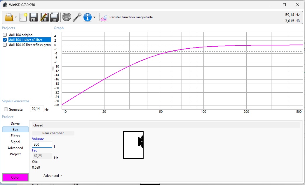Select dali 104 lukket 40 liter row

[29, 40]
